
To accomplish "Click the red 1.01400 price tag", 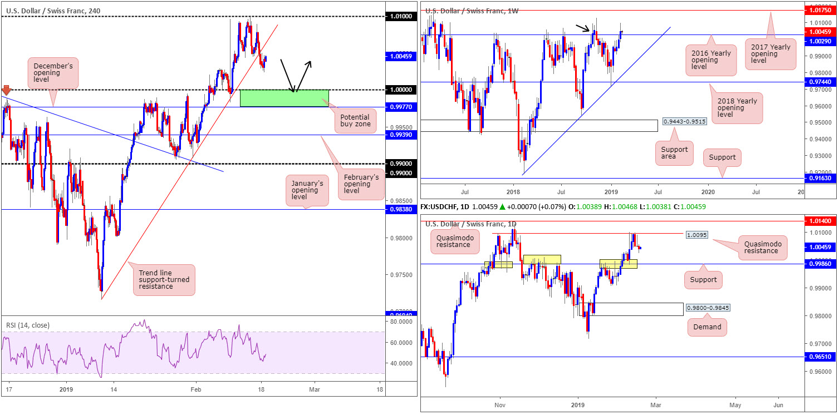I will point(821,221).
